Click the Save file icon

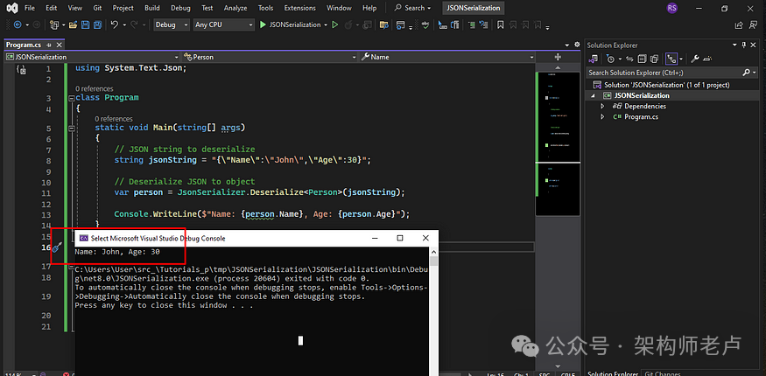coord(86,24)
